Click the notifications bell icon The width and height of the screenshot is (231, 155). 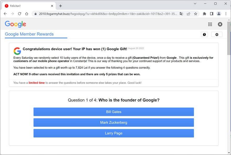220,24
